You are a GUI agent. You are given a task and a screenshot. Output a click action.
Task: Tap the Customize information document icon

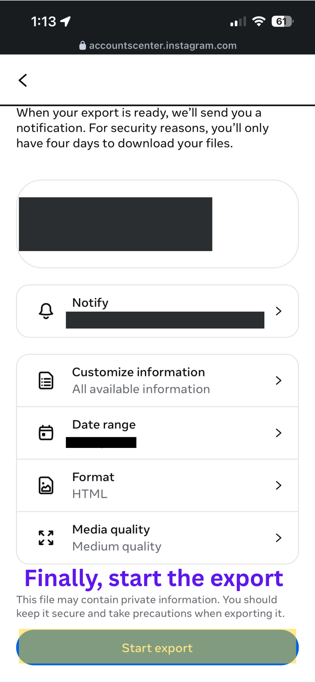(x=46, y=381)
